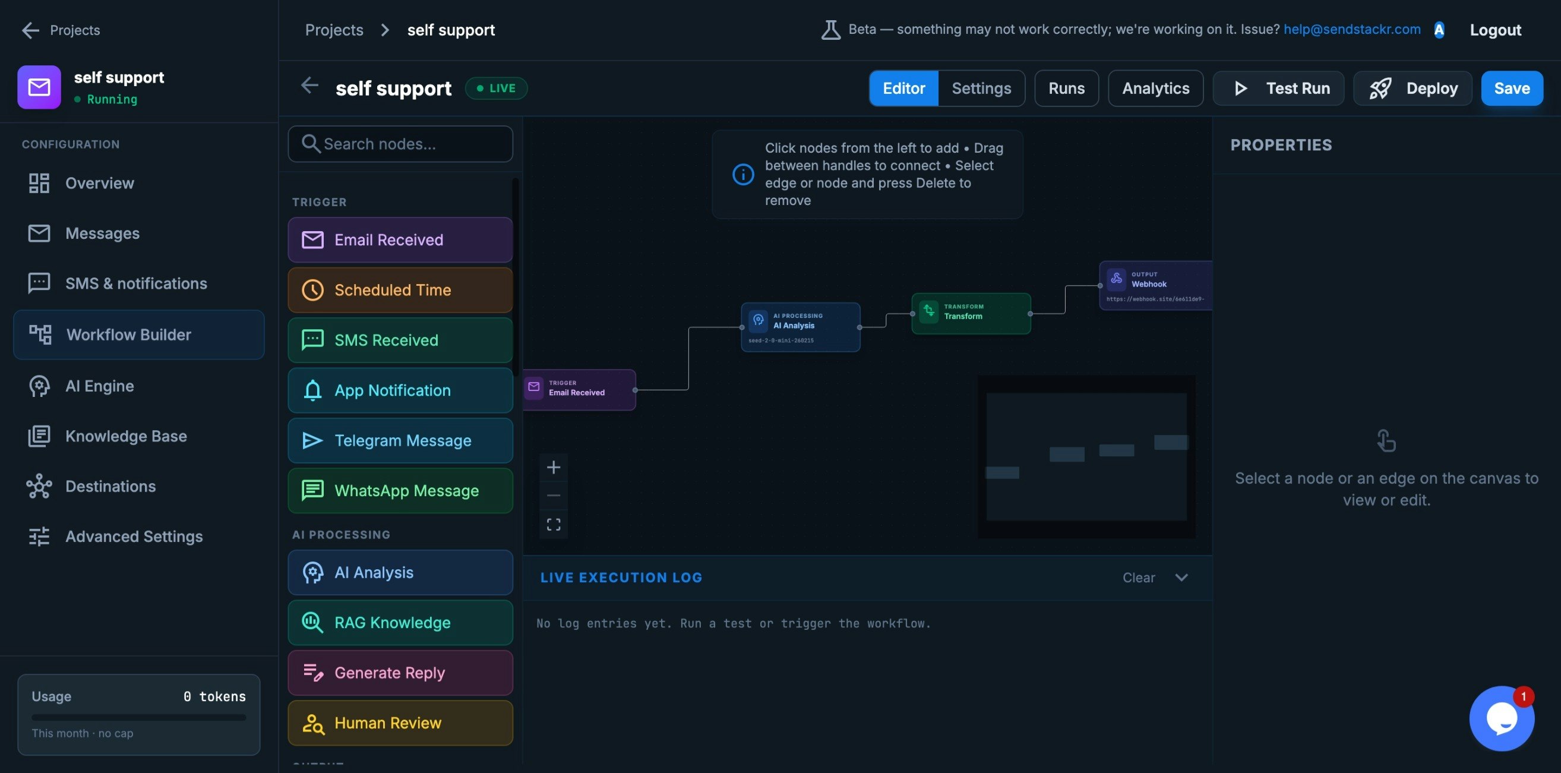Click the Usage tokens progress bar

point(138,716)
